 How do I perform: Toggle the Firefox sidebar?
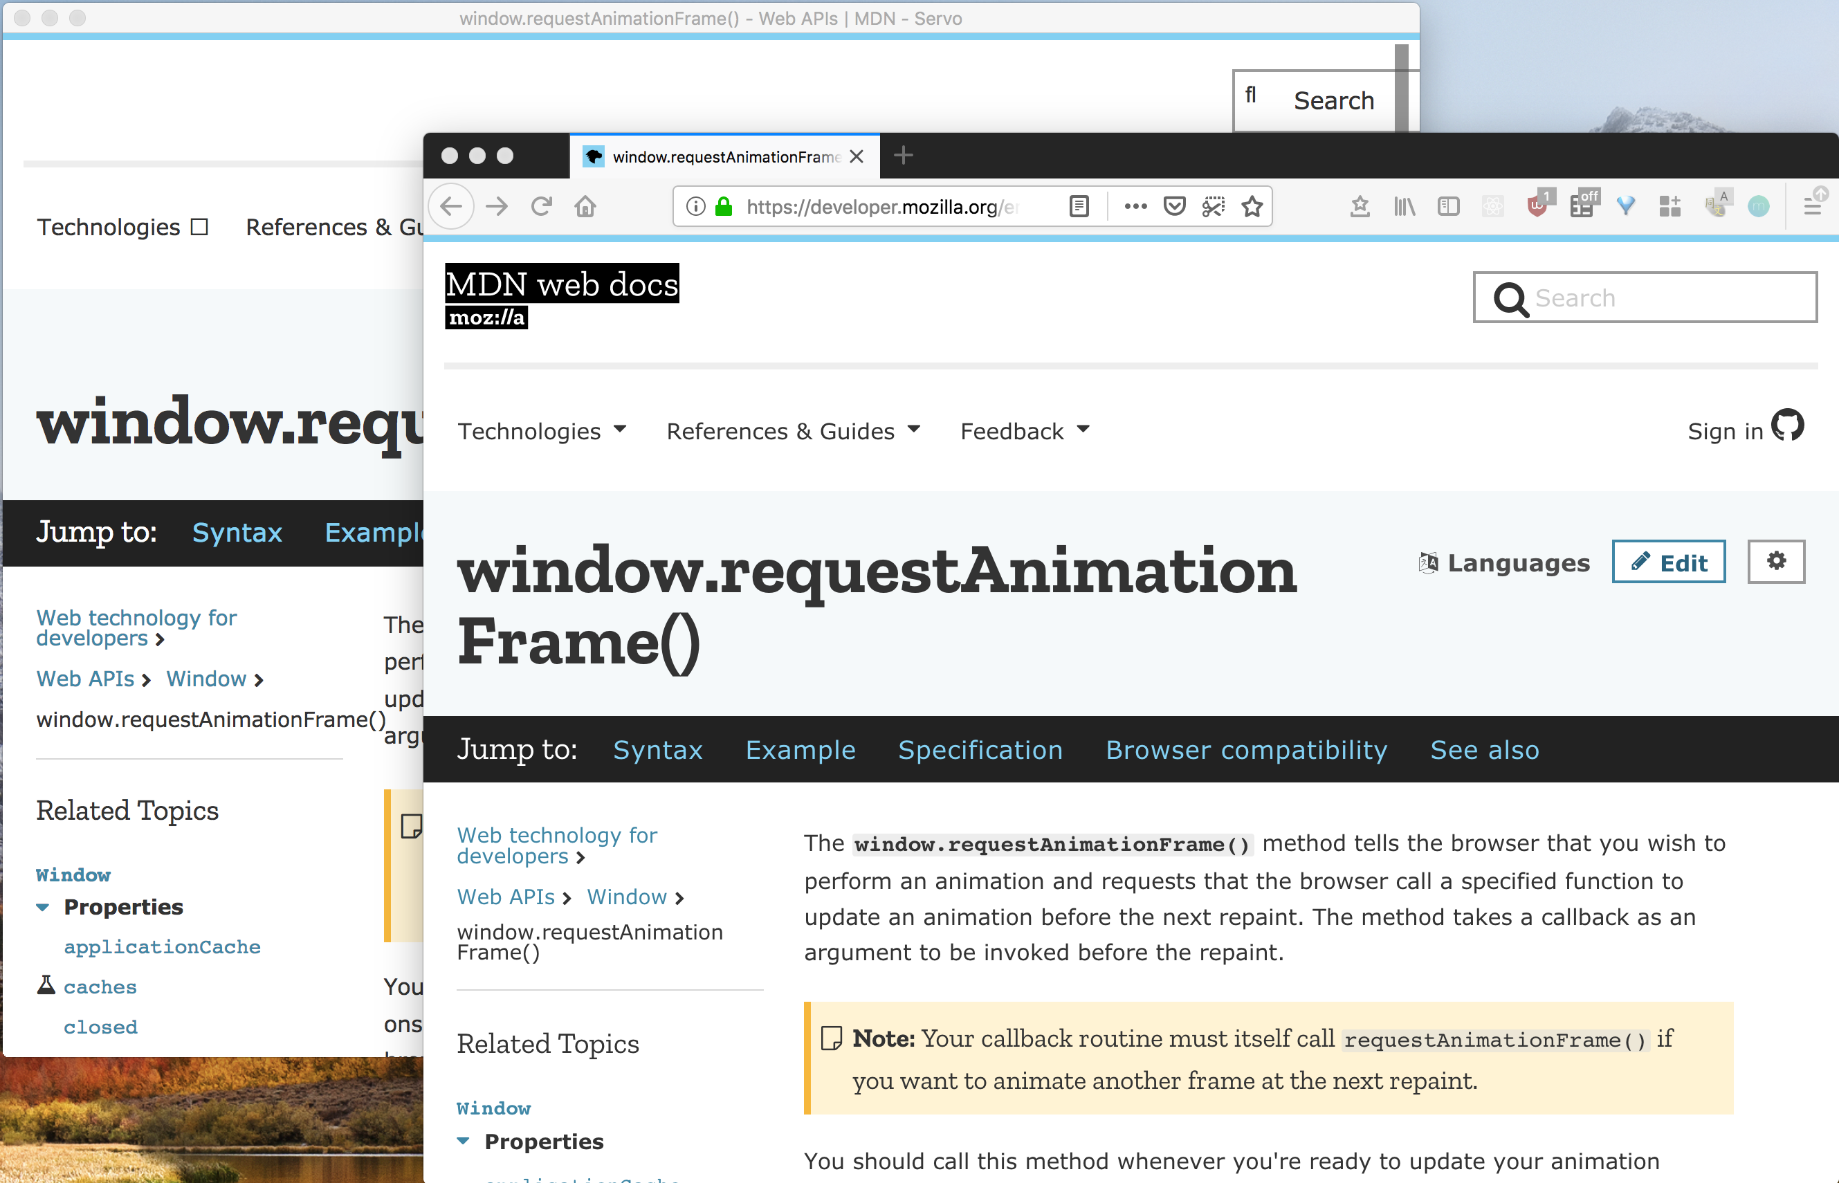[1448, 206]
